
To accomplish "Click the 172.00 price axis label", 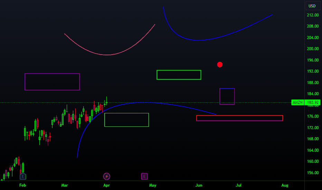I will point(313,127).
